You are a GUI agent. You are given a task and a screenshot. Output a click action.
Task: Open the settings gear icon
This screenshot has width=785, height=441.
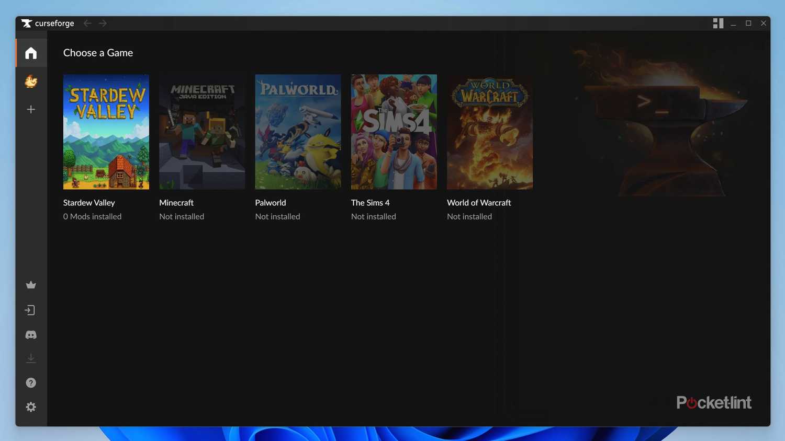pyautogui.click(x=30, y=407)
